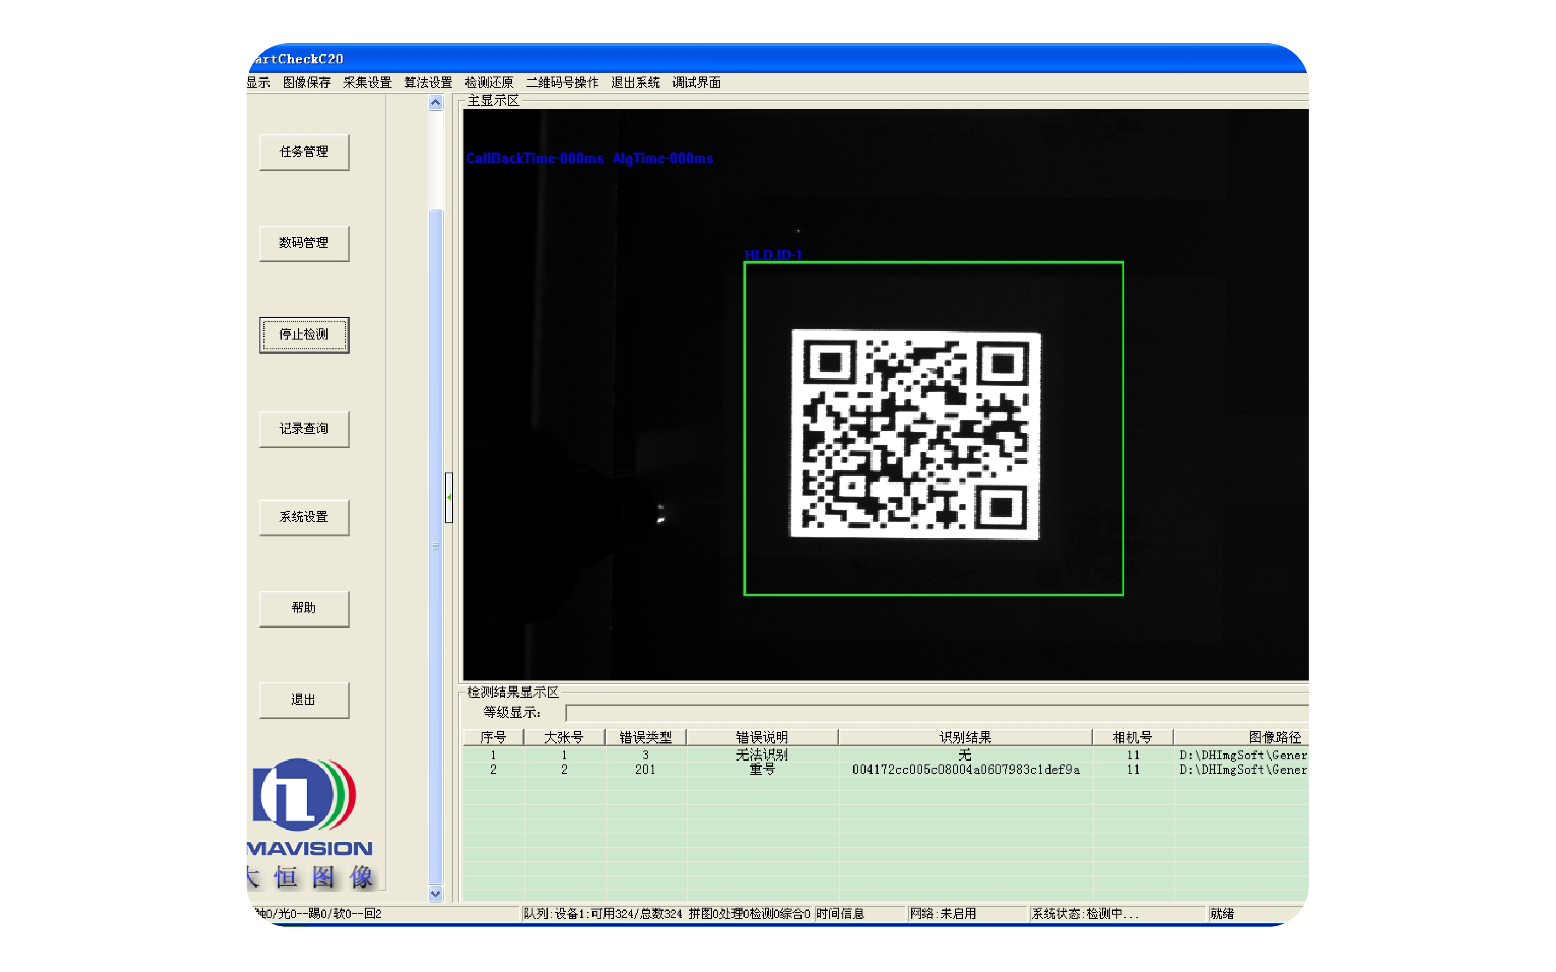
Task: Select the result row with 重号
Action: tap(886, 770)
